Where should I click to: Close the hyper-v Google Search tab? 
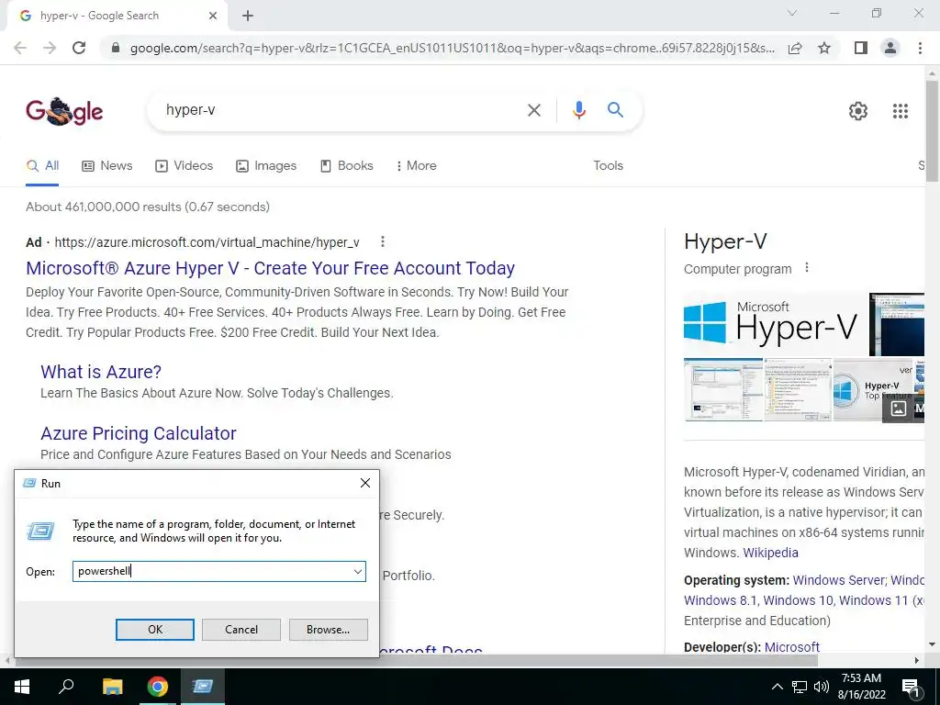click(213, 16)
